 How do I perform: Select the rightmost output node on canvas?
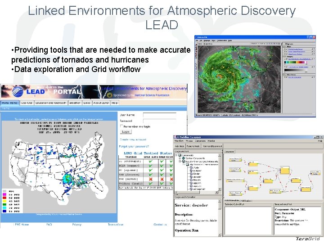[315, 173]
